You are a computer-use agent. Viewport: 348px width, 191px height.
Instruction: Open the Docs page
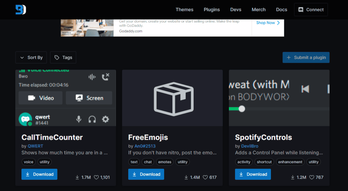(281, 10)
